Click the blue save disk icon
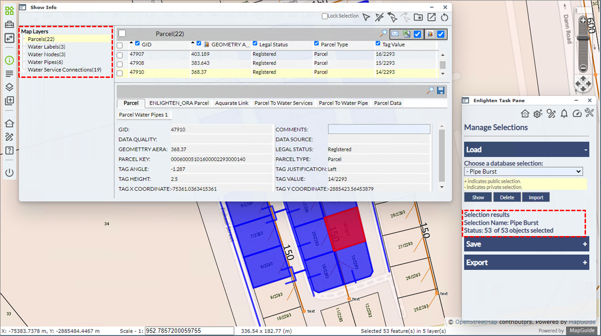The height and width of the screenshot is (336, 601). 441,91
